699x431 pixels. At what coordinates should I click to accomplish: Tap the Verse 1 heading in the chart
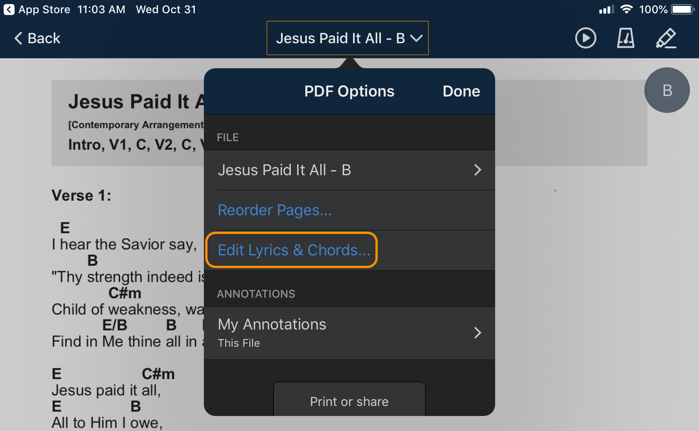coord(81,196)
